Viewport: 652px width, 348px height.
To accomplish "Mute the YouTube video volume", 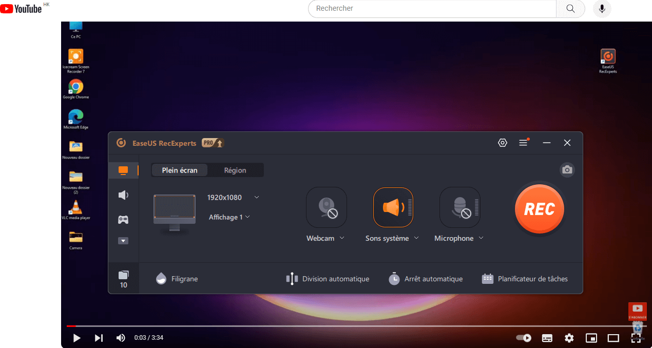I will click(x=121, y=338).
